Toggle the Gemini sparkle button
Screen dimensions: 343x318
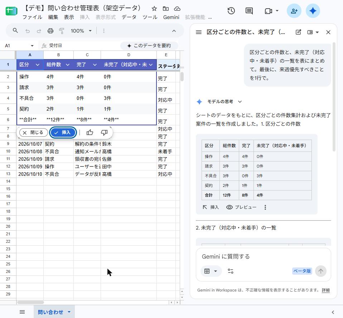(x=313, y=11)
